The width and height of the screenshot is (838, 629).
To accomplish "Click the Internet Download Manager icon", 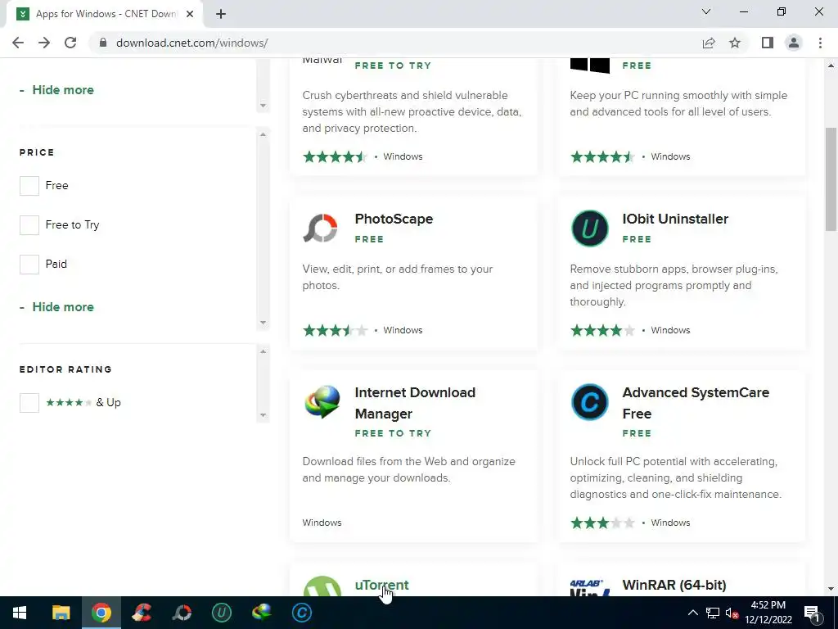I will [322, 401].
